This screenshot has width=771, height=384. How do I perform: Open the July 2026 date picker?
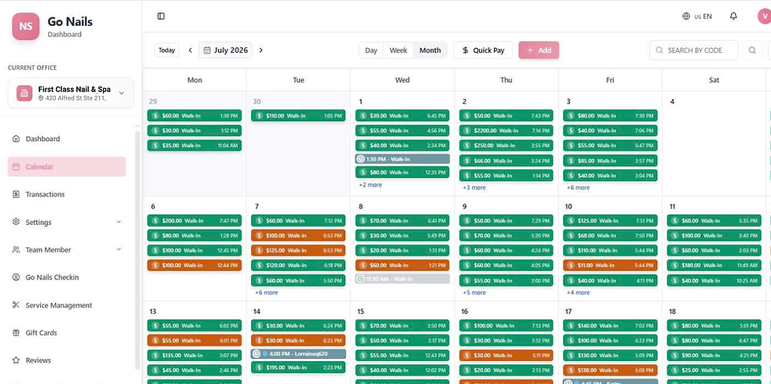pyautogui.click(x=225, y=50)
